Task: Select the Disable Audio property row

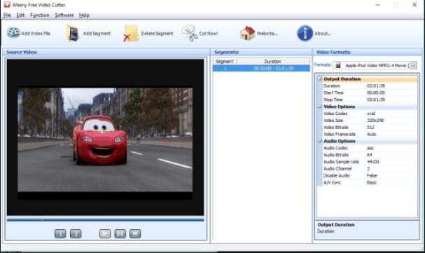Action: tap(368, 175)
